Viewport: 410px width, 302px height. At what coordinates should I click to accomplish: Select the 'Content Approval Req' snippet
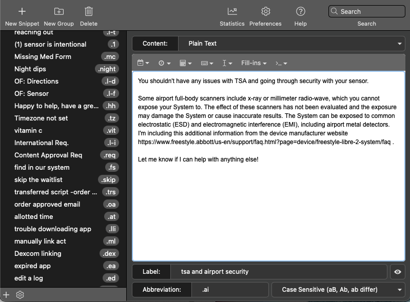[63, 155]
